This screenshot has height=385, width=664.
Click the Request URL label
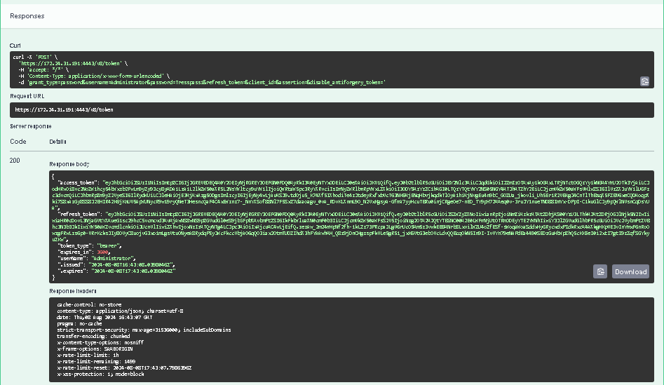click(27, 96)
